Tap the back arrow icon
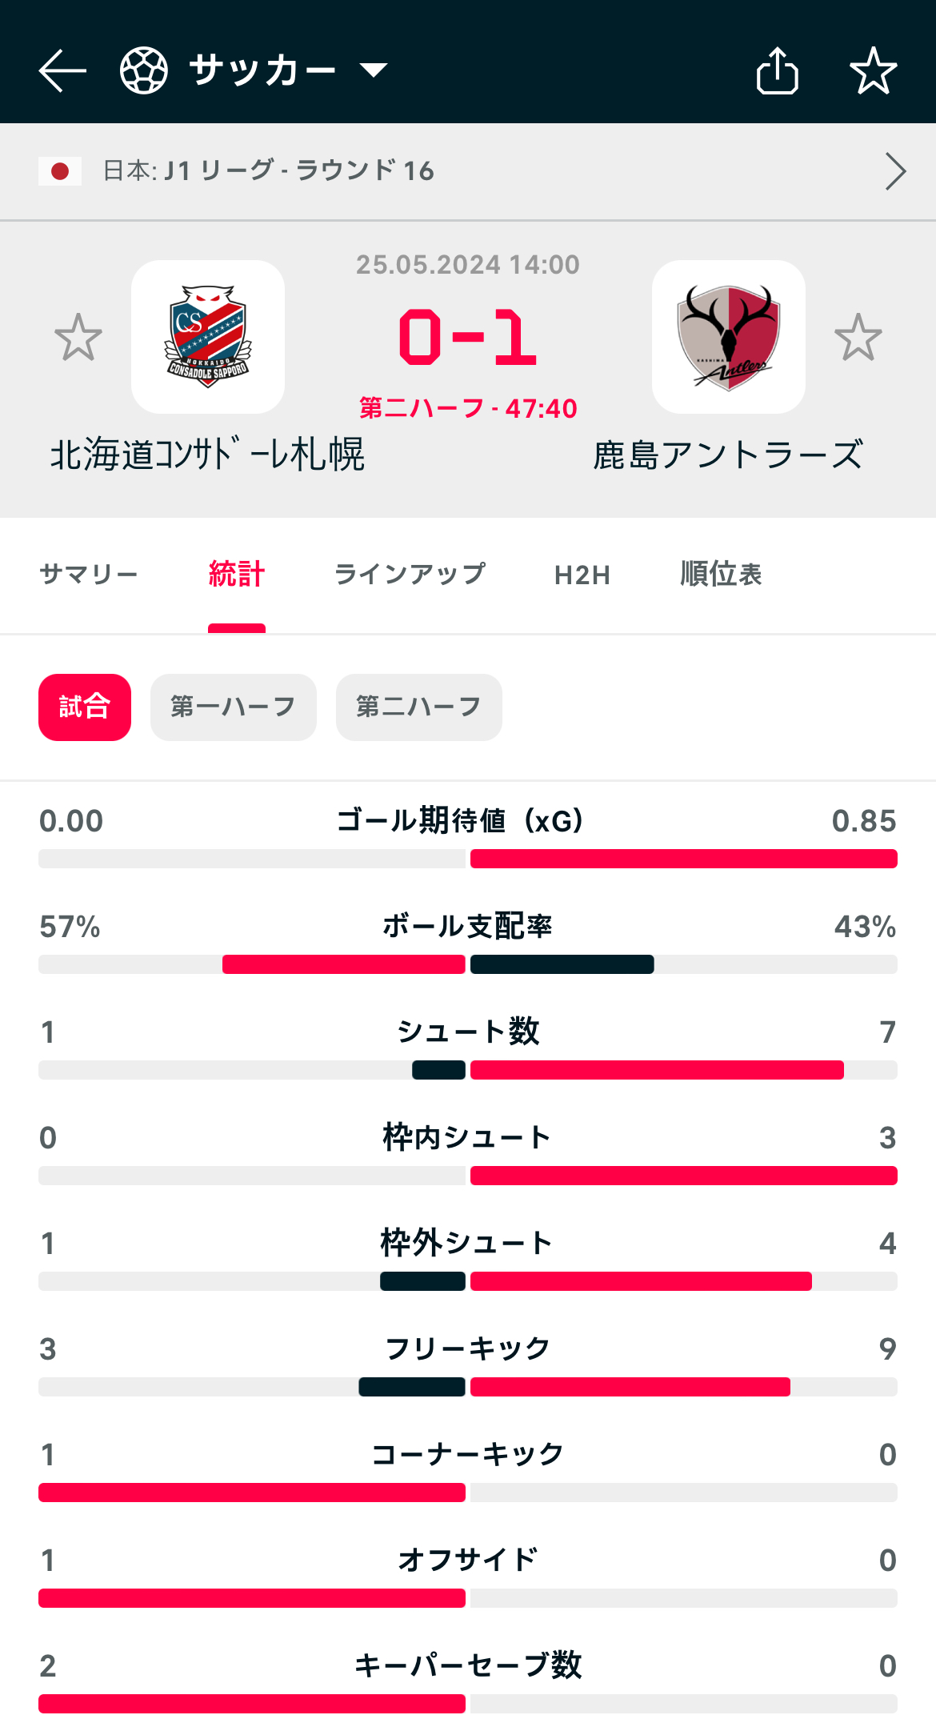 click(x=62, y=70)
